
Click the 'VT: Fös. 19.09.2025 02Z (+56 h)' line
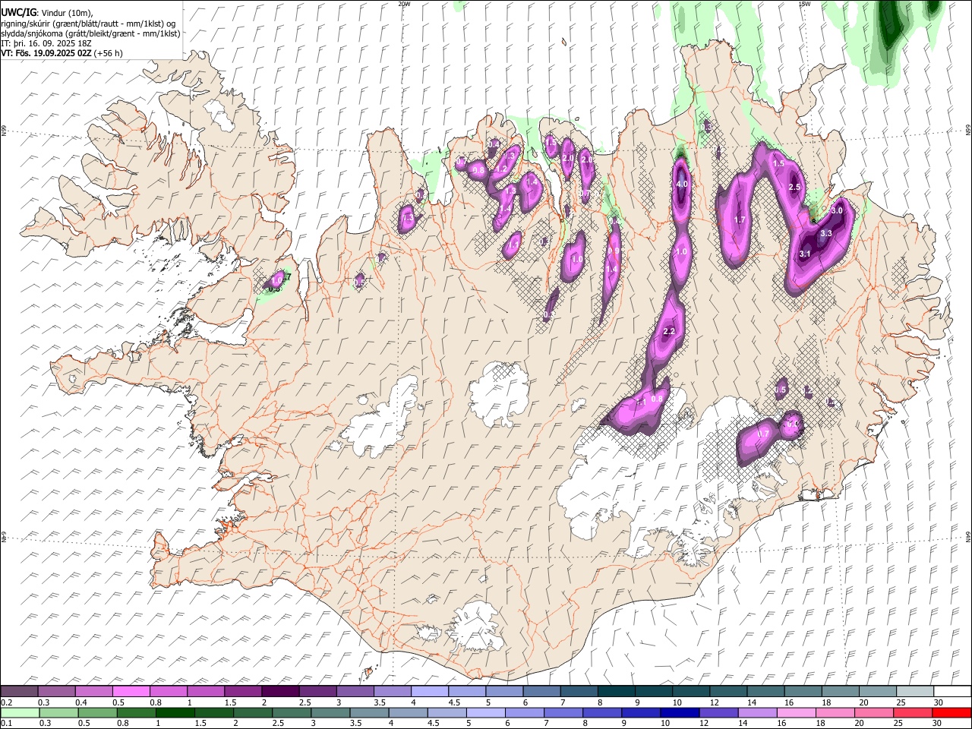[x=62, y=53]
